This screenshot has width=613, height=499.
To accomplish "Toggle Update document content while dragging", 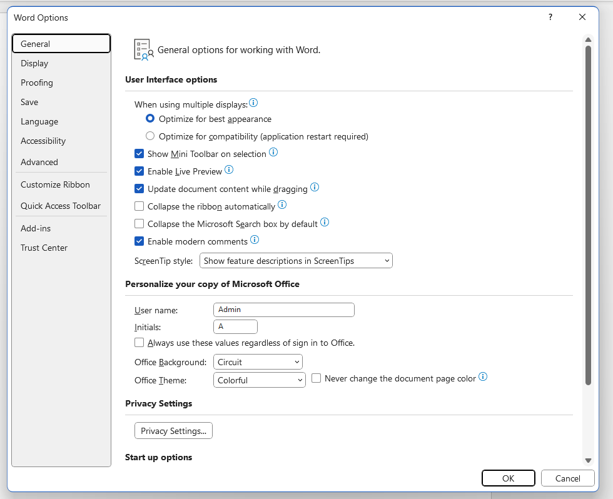I will point(139,189).
